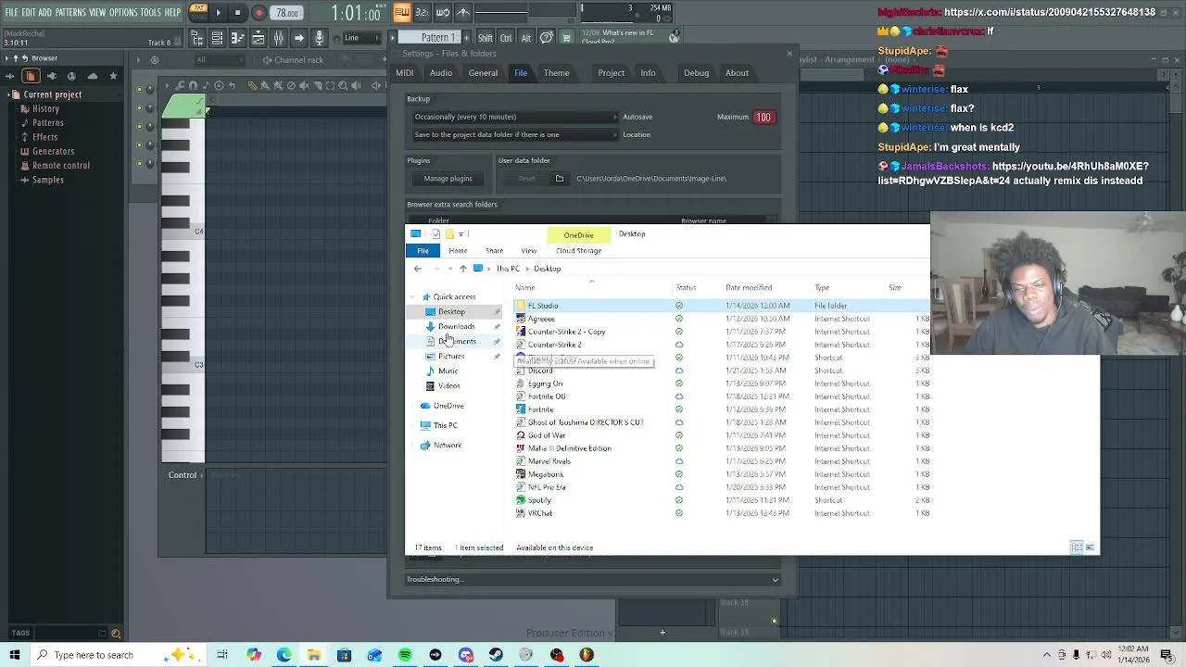
Task: Click the 78.000 tempo display
Action: pos(287,13)
